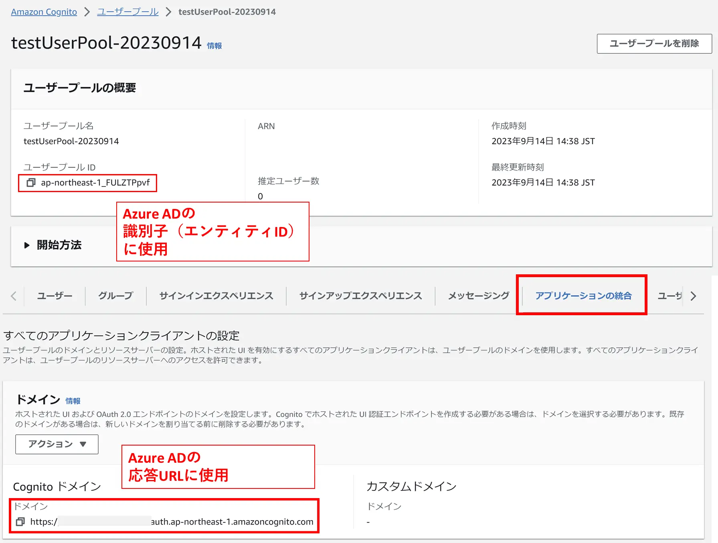The height and width of the screenshot is (543, 718).
Task: Select the user pool ID text ap-northeast-1_FULZTPpvf
Action: click(x=95, y=183)
